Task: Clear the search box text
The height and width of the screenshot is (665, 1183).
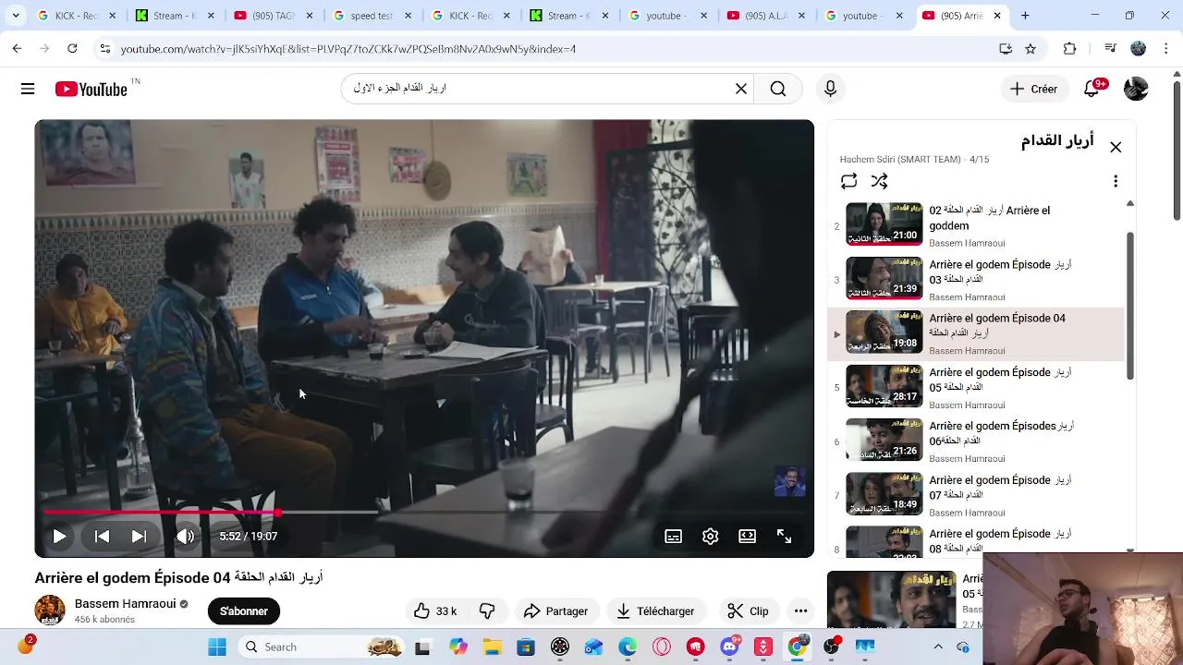Action: click(x=740, y=89)
